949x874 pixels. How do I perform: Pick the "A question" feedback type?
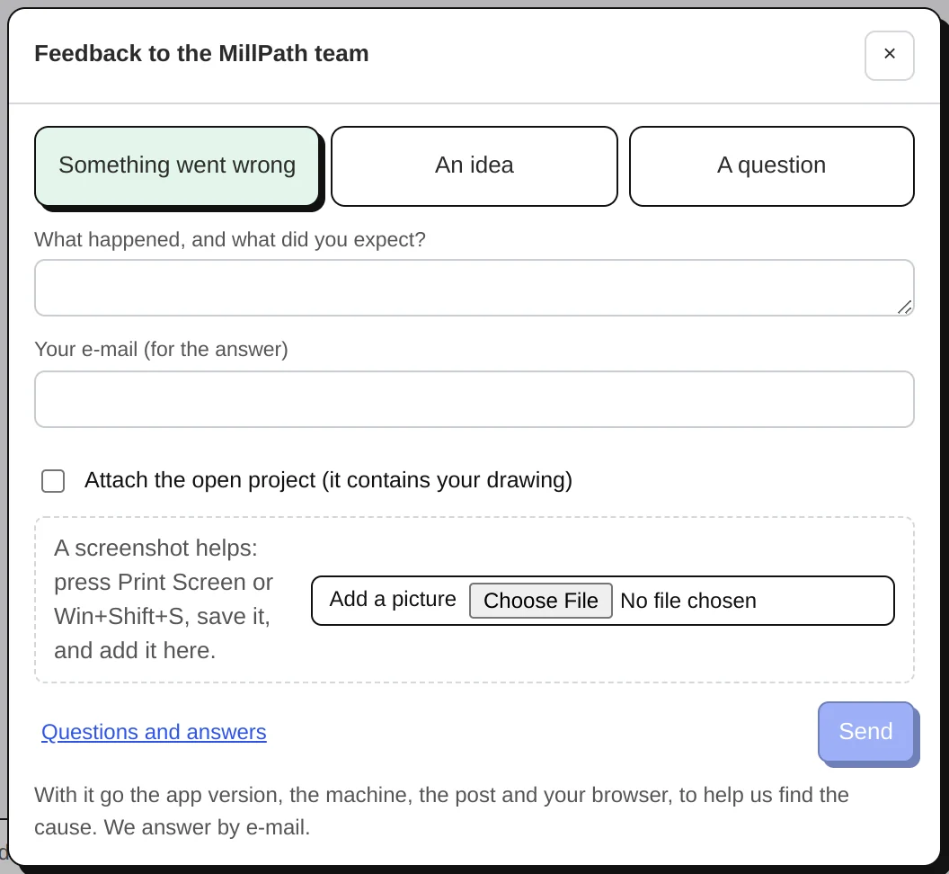(772, 166)
